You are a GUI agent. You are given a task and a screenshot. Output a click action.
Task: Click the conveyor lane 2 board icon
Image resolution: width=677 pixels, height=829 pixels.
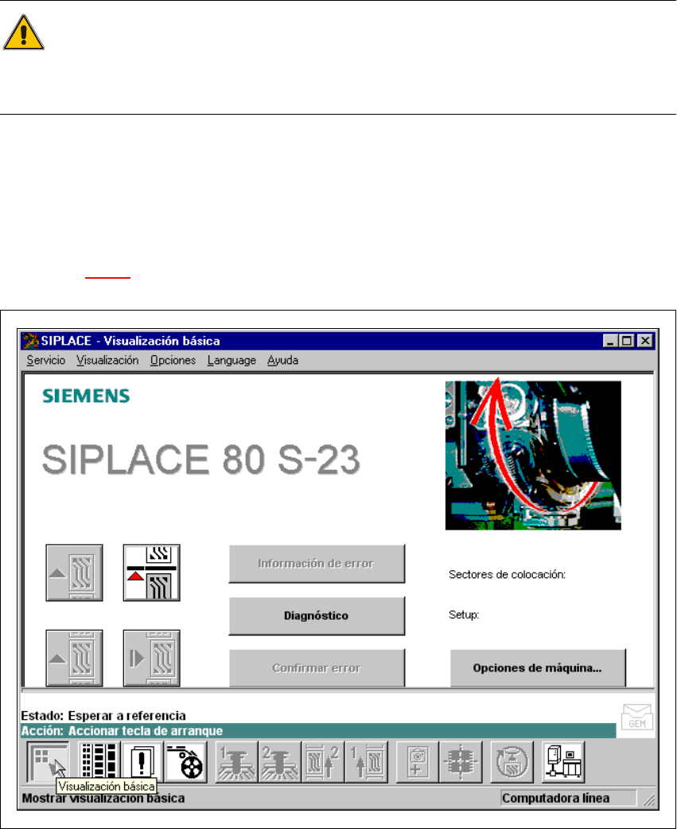click(323, 762)
